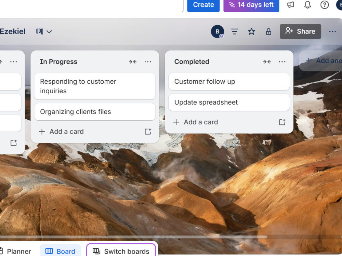Switch to the Planner tab
This screenshot has width=342, height=256.
click(x=15, y=251)
